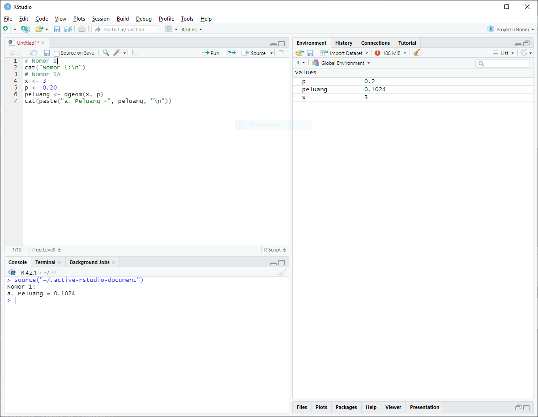Viewport: 538px width, 417px height.
Task: Enable the Source on Save checkbox
Action: click(56, 53)
